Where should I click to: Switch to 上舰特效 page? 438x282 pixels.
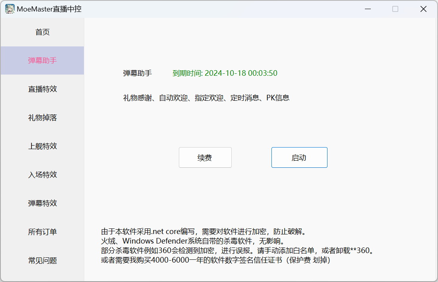click(x=42, y=146)
